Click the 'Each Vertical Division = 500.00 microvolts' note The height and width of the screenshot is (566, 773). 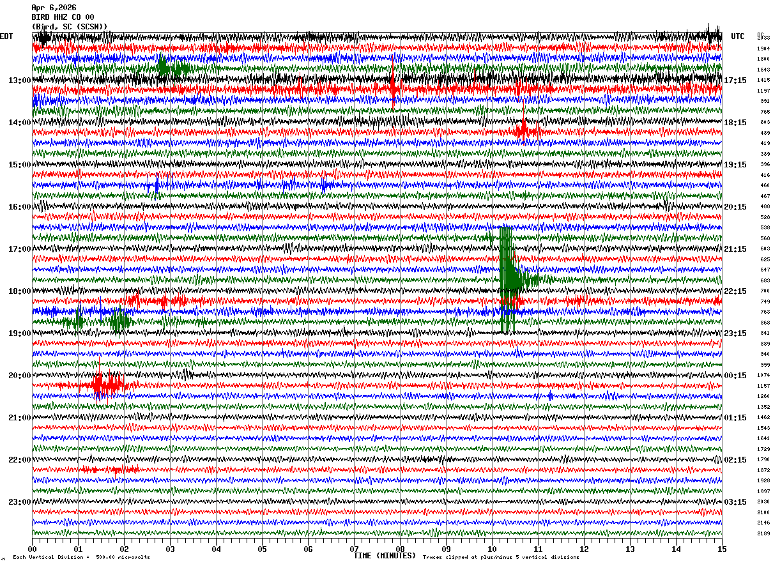pos(82,558)
